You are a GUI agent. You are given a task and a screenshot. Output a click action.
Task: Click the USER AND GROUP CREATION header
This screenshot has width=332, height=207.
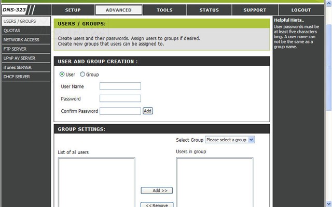point(162,61)
